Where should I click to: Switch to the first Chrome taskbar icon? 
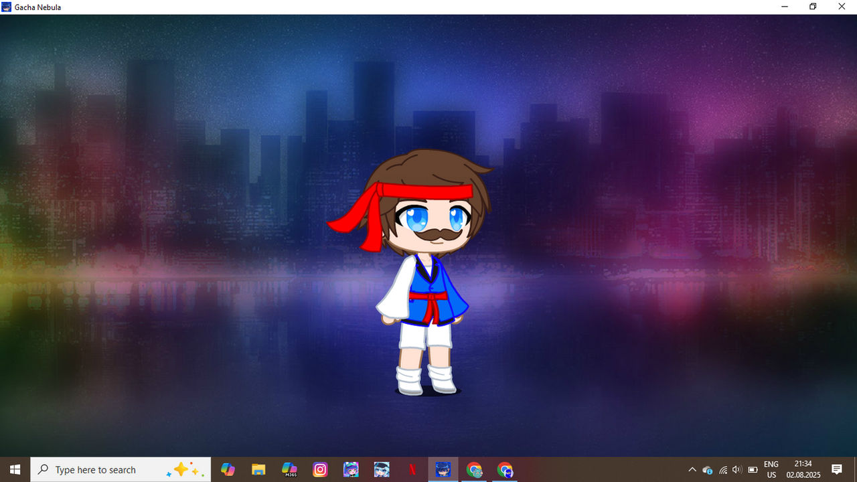click(474, 469)
